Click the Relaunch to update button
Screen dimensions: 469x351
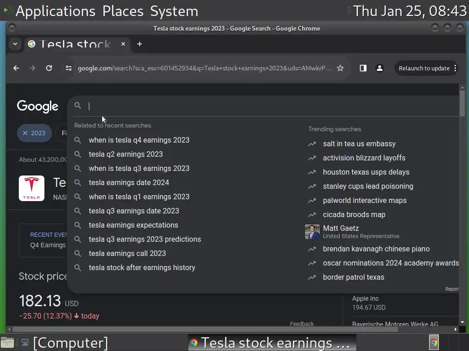point(424,69)
